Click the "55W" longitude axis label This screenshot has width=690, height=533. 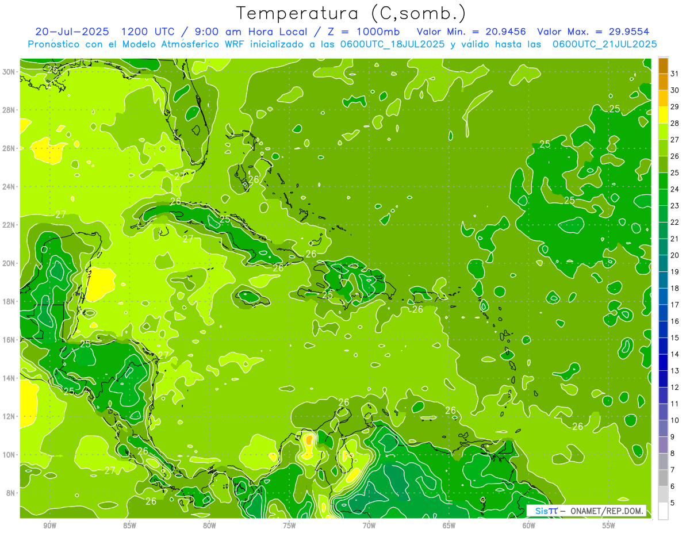(x=609, y=526)
